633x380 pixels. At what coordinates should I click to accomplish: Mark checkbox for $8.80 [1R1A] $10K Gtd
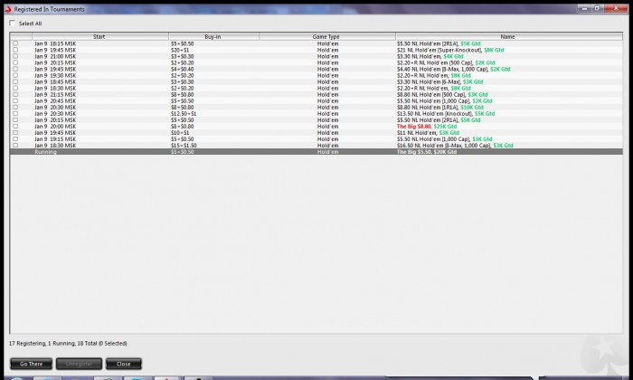point(15,107)
